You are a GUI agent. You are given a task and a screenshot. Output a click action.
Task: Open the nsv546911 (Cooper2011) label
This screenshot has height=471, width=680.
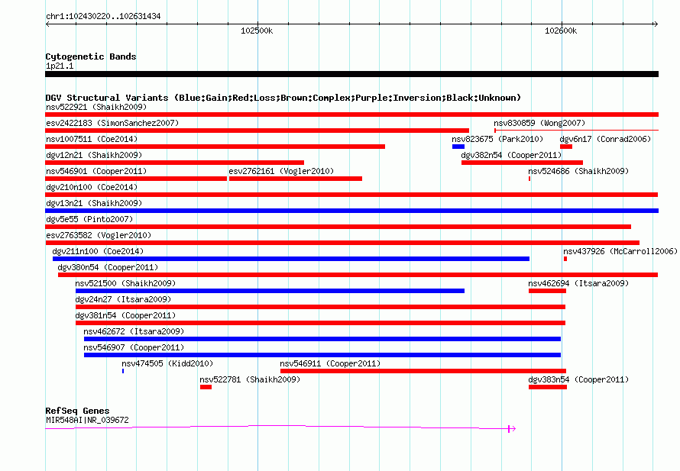[330, 363]
